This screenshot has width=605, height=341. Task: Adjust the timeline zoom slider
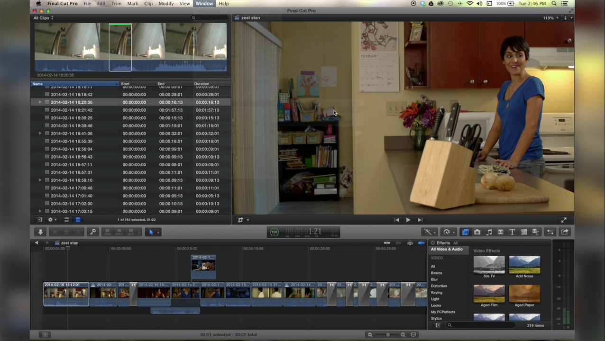pos(387,335)
